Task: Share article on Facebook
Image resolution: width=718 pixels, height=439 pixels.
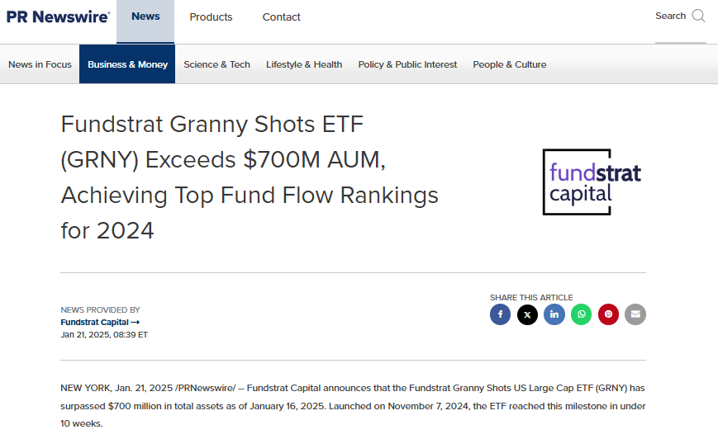Action: (x=500, y=314)
